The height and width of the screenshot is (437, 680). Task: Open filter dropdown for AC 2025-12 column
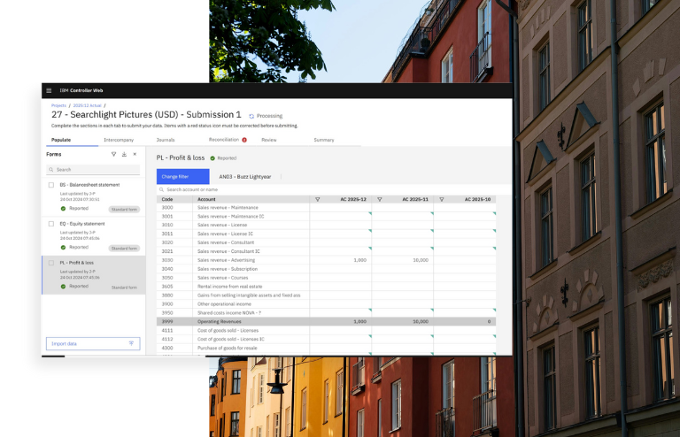pyautogui.click(x=318, y=199)
